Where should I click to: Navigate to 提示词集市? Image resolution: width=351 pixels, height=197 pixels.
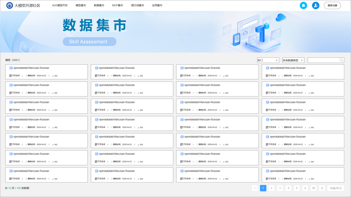pos(137,5)
